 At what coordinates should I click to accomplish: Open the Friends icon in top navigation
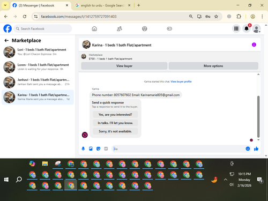(120, 28)
